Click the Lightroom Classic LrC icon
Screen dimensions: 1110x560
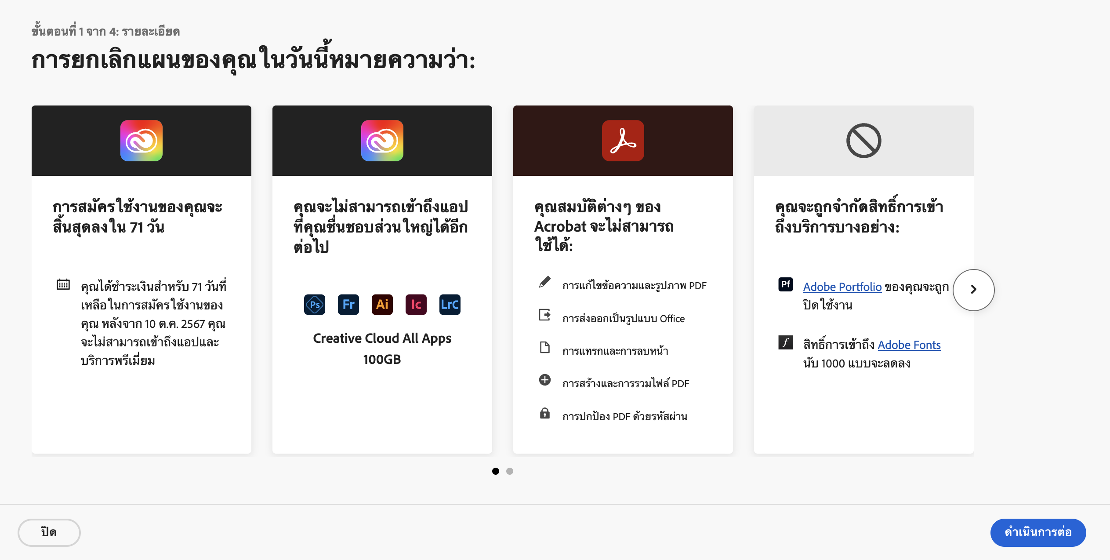click(450, 305)
